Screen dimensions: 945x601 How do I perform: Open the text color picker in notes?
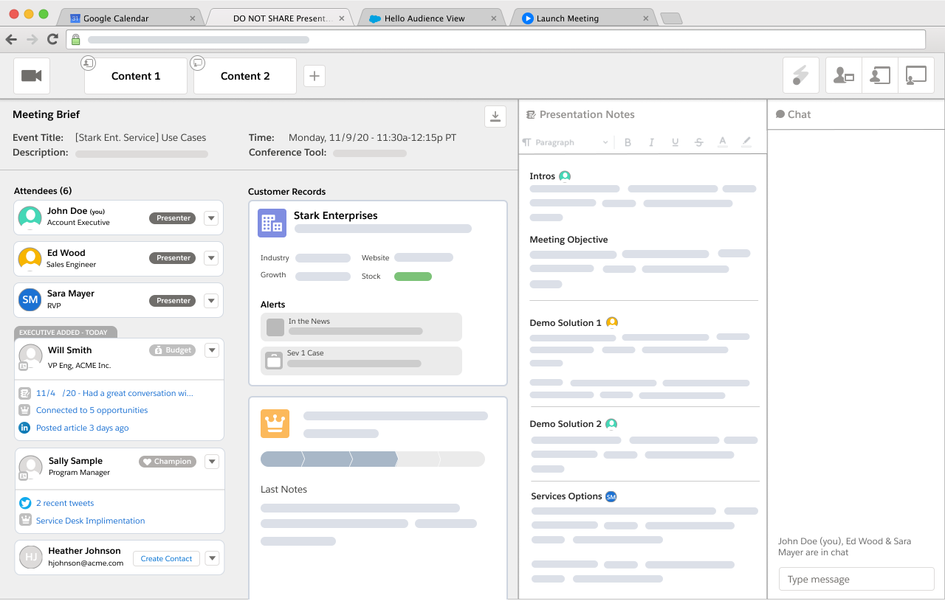722,142
